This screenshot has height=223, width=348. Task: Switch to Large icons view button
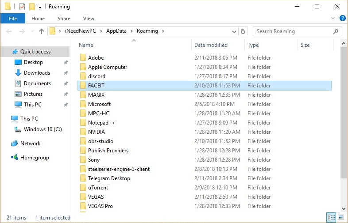pos(340,217)
